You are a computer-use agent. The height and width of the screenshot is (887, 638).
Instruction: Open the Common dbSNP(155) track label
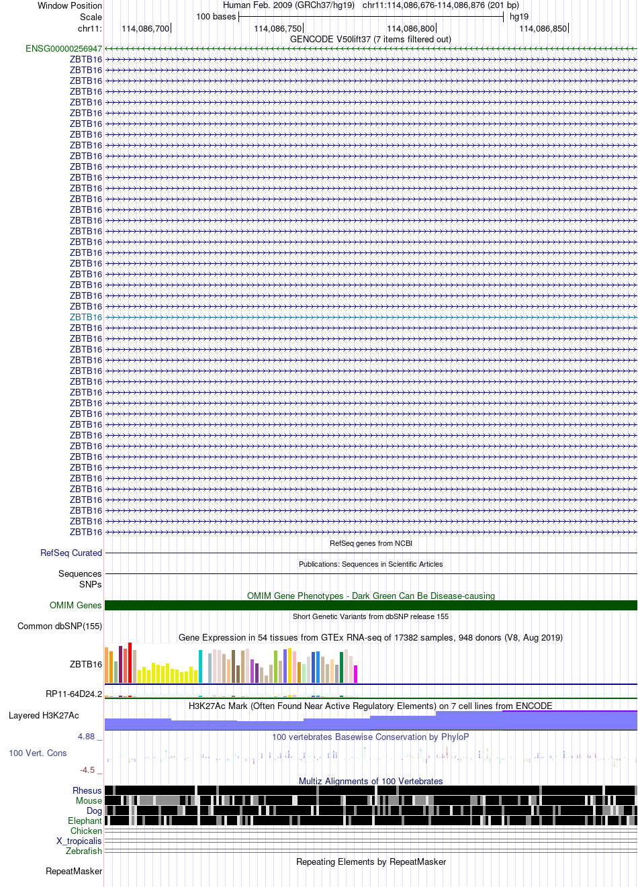coord(60,626)
